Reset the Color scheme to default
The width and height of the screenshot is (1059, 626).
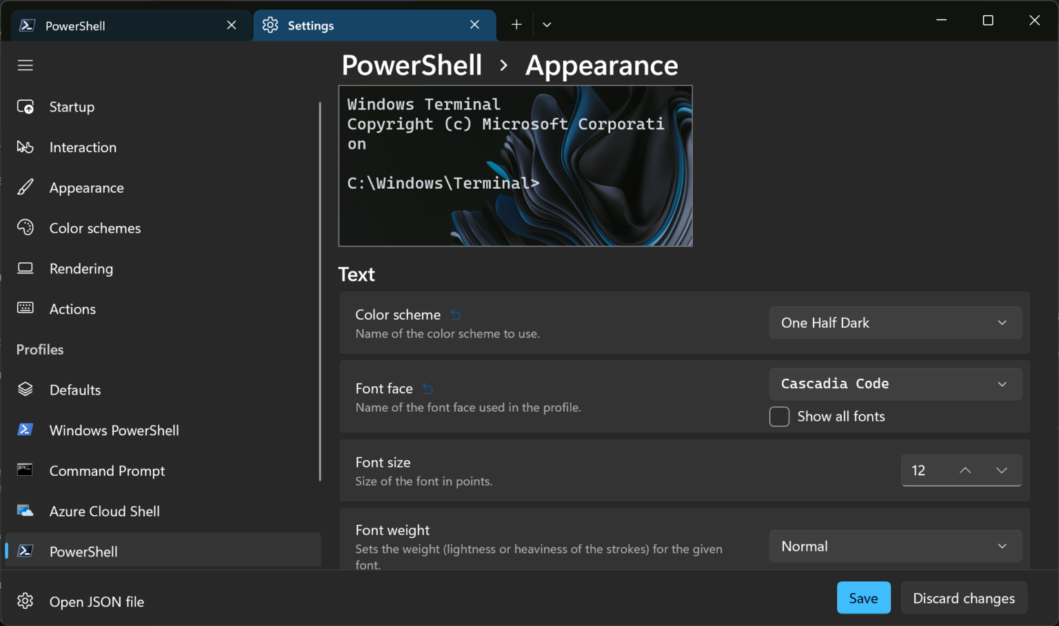click(x=455, y=315)
